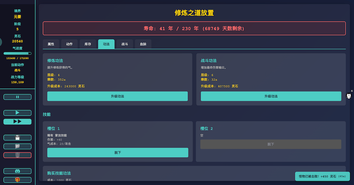Select the 战斗 tab

125,44
